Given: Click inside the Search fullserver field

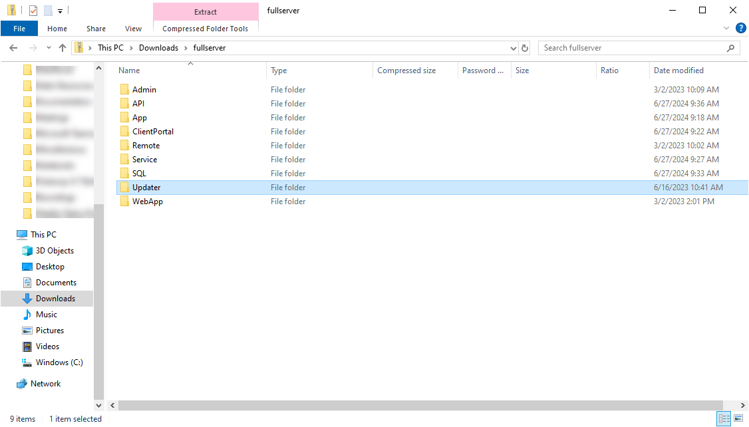Looking at the screenshot, I should pos(632,48).
